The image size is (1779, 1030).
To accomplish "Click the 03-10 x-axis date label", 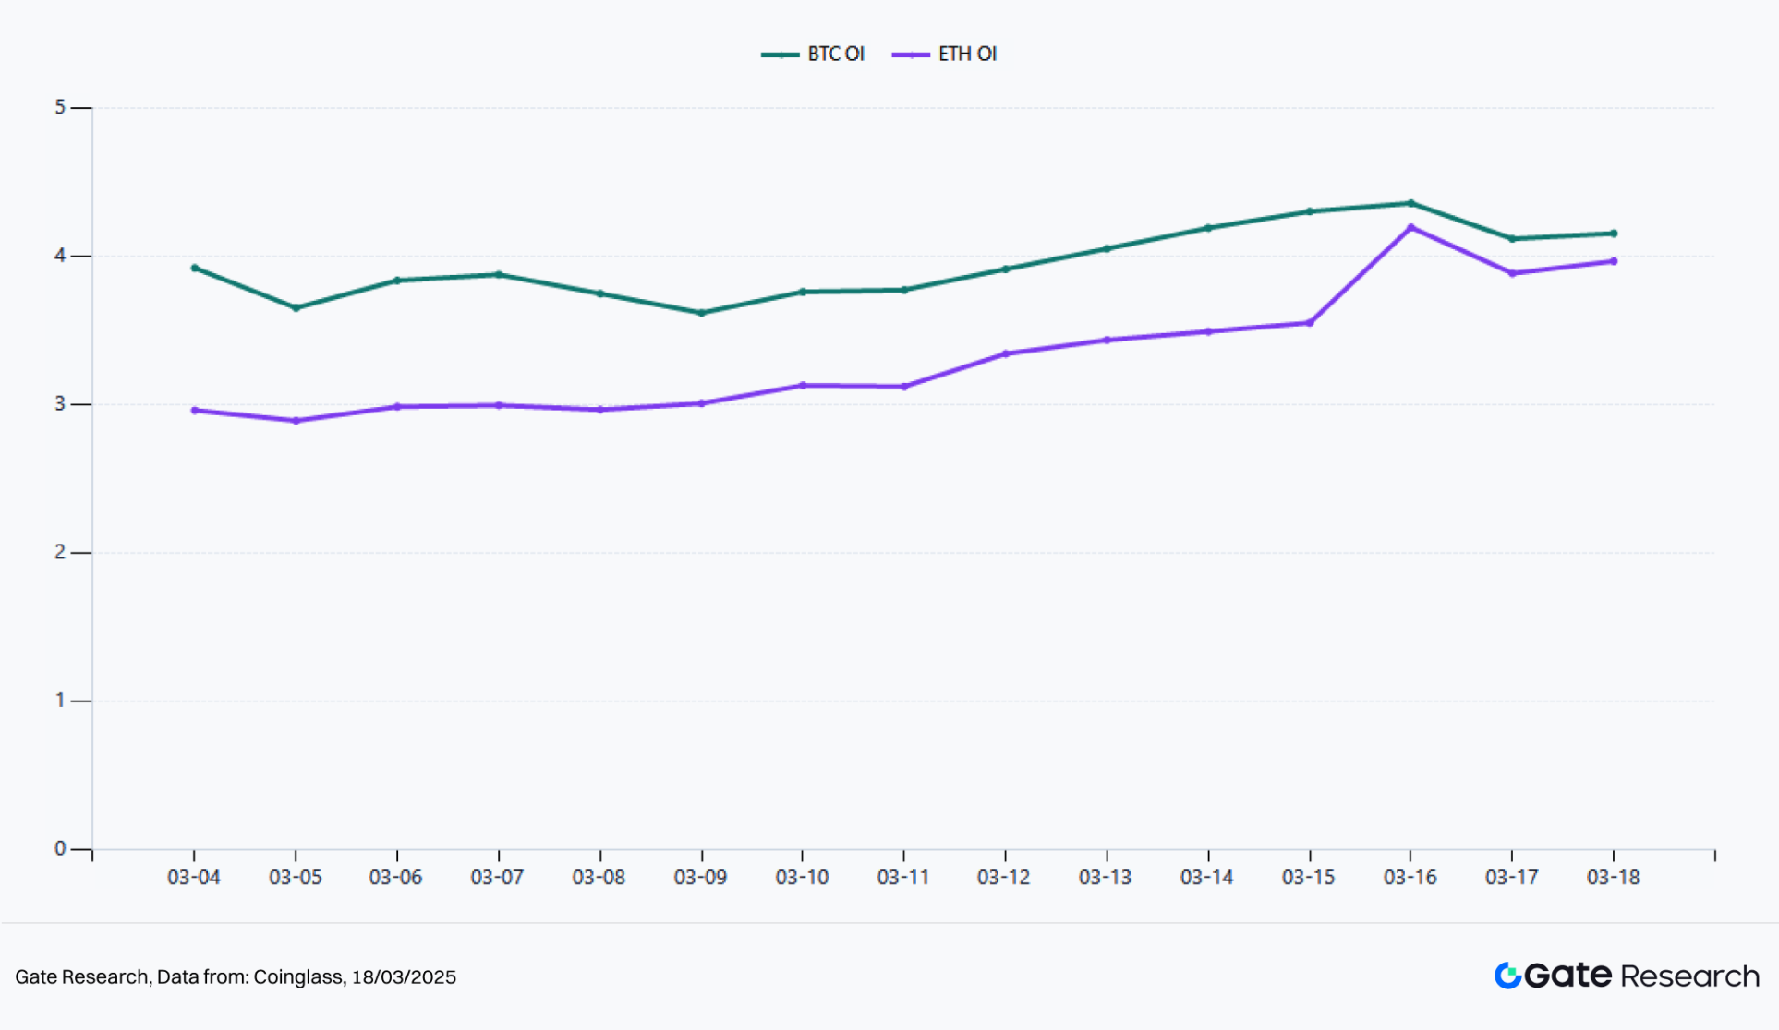I will 802,878.
